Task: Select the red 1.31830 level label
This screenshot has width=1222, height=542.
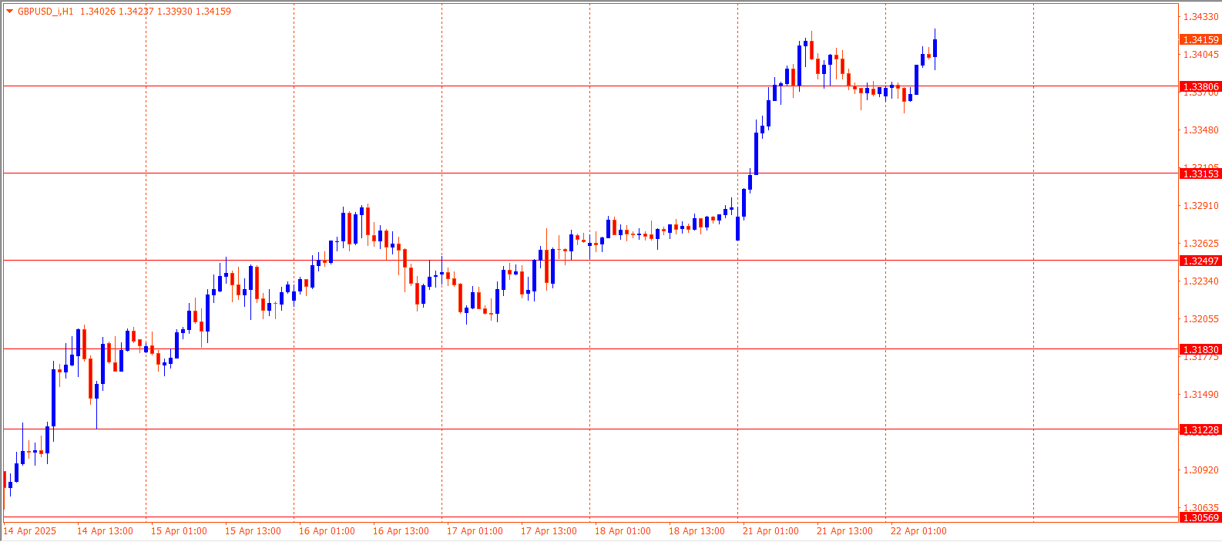Action: click(x=1200, y=349)
